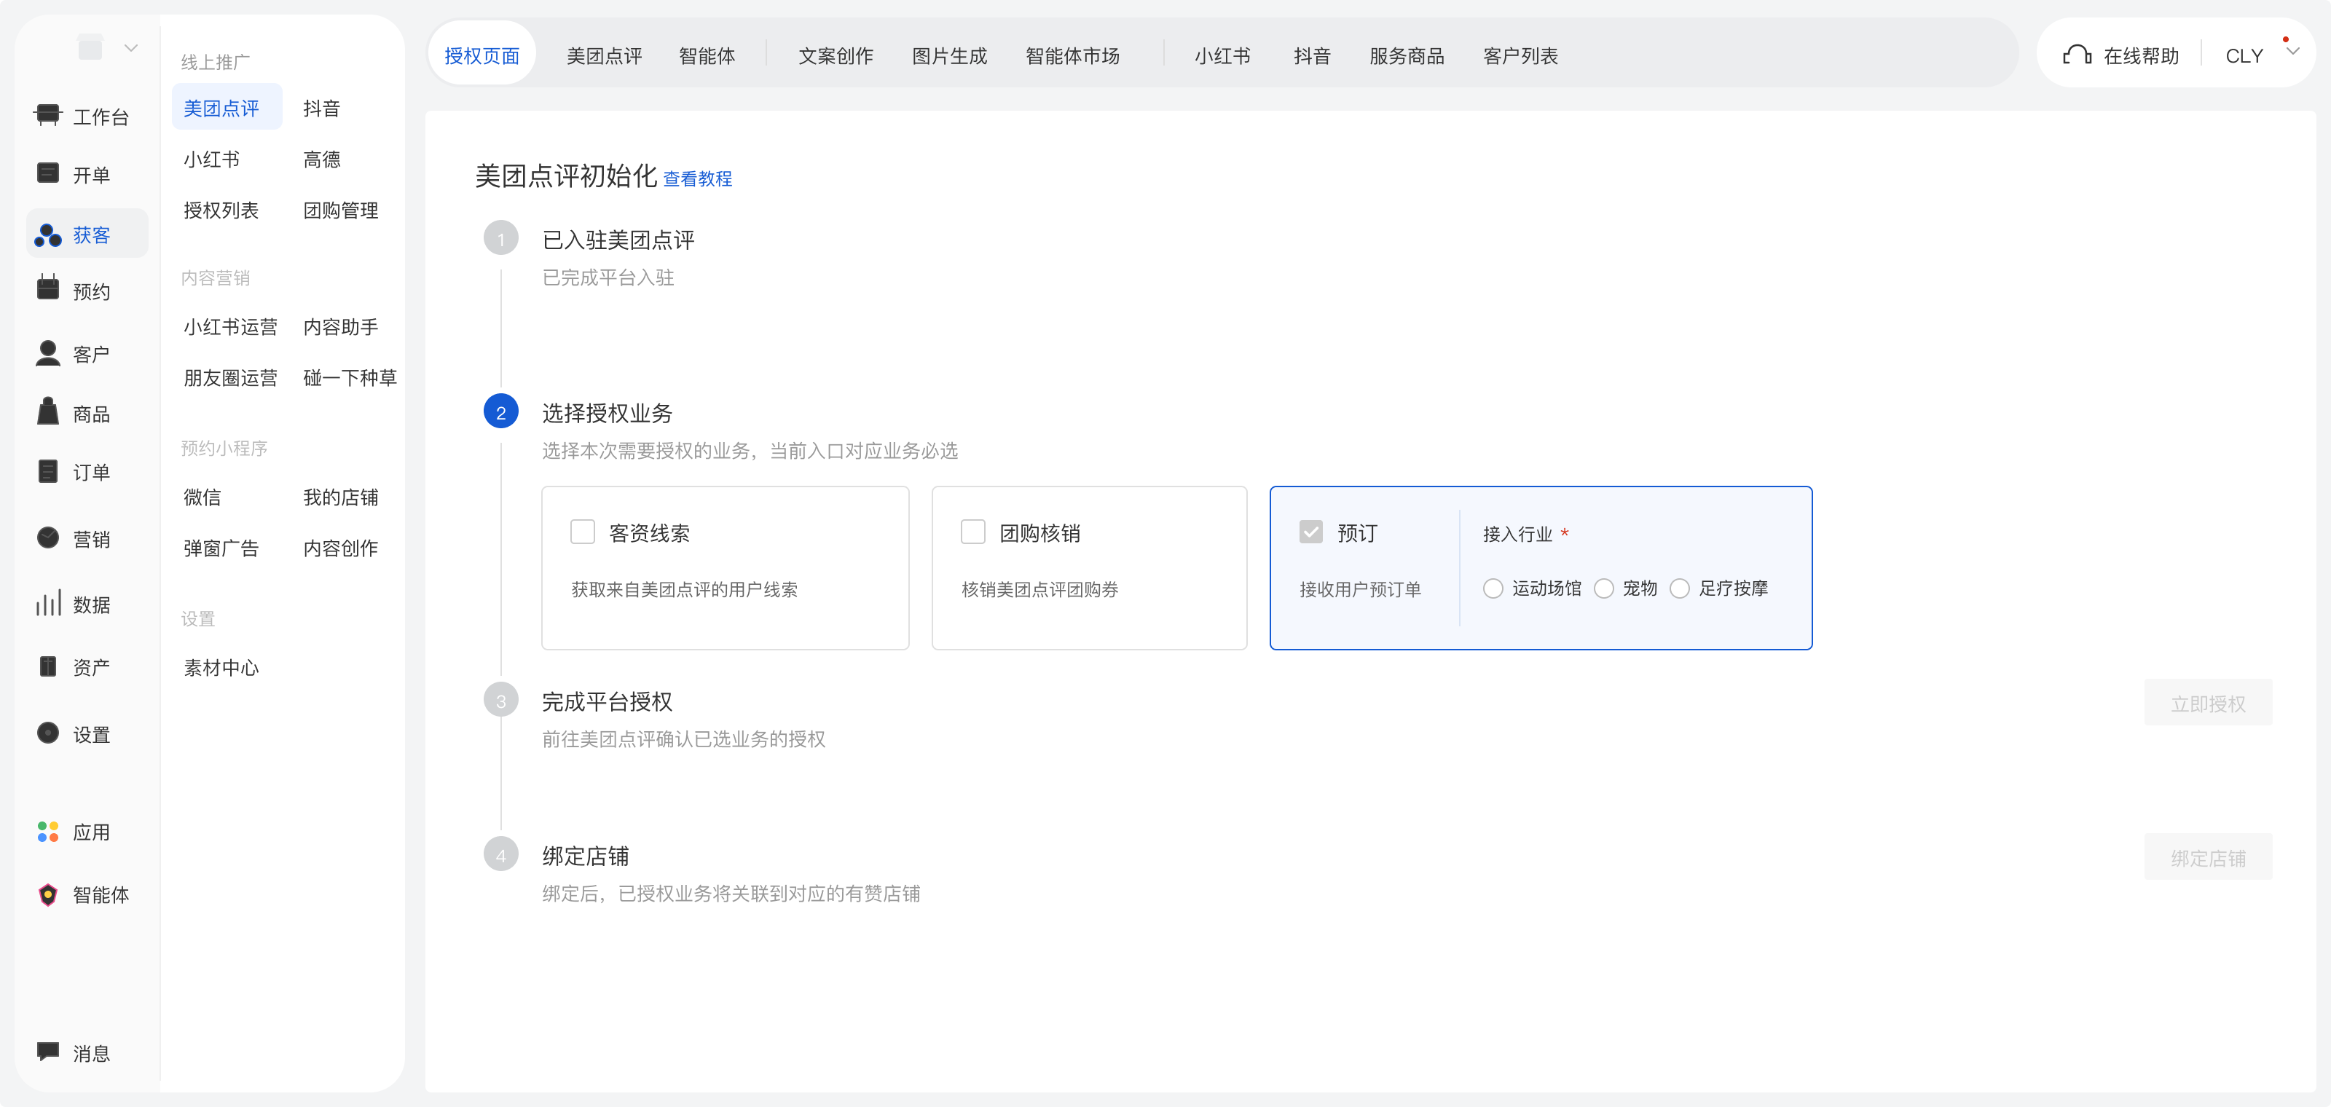Open the 内容助手 submenu item
Screen dimensions: 2331x1107
pos(340,326)
